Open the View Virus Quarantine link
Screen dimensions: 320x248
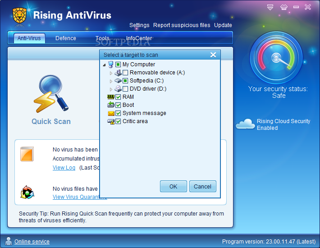click(x=80, y=197)
